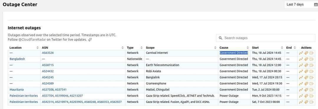Screen dimensions: 318x109
Task: Click the calendar icon in date range selector
Action: (x=316, y=4)
